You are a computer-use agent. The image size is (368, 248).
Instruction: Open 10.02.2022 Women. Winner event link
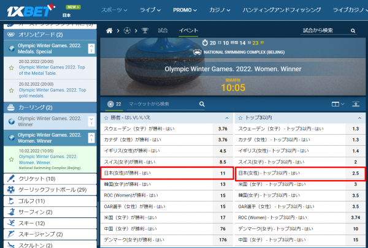(48, 159)
